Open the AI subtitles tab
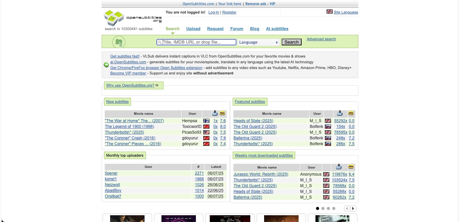 pyautogui.click(x=277, y=29)
